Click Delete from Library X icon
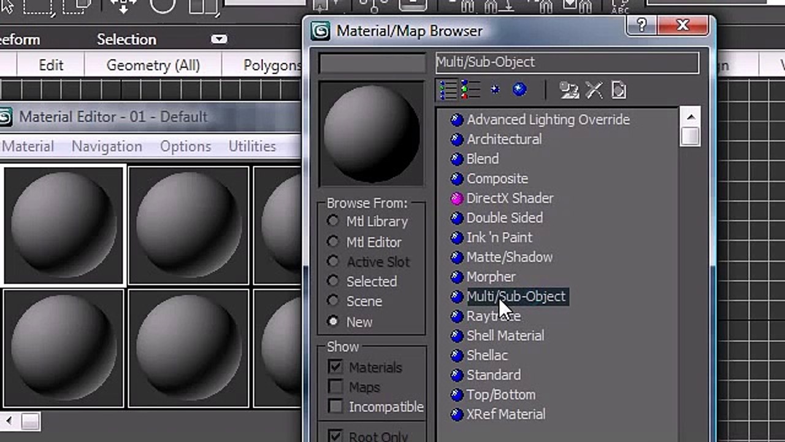 point(594,90)
